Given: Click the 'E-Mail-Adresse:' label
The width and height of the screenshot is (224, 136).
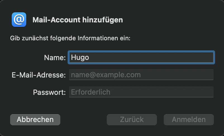Looking at the screenshot, I should pyautogui.click(x=39, y=75).
